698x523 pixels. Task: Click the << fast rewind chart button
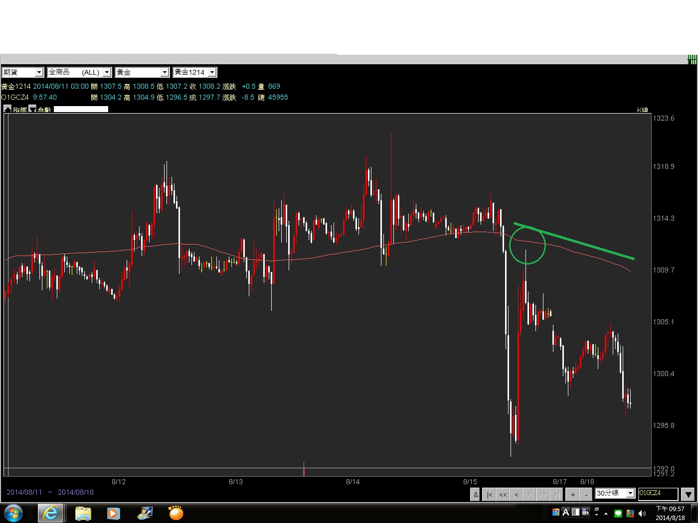tap(503, 494)
